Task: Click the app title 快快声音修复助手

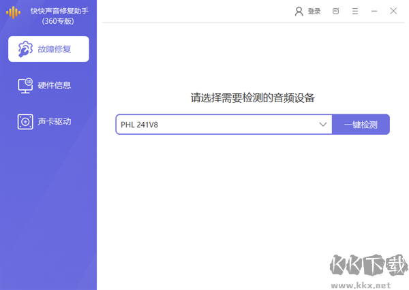Action: [59, 11]
